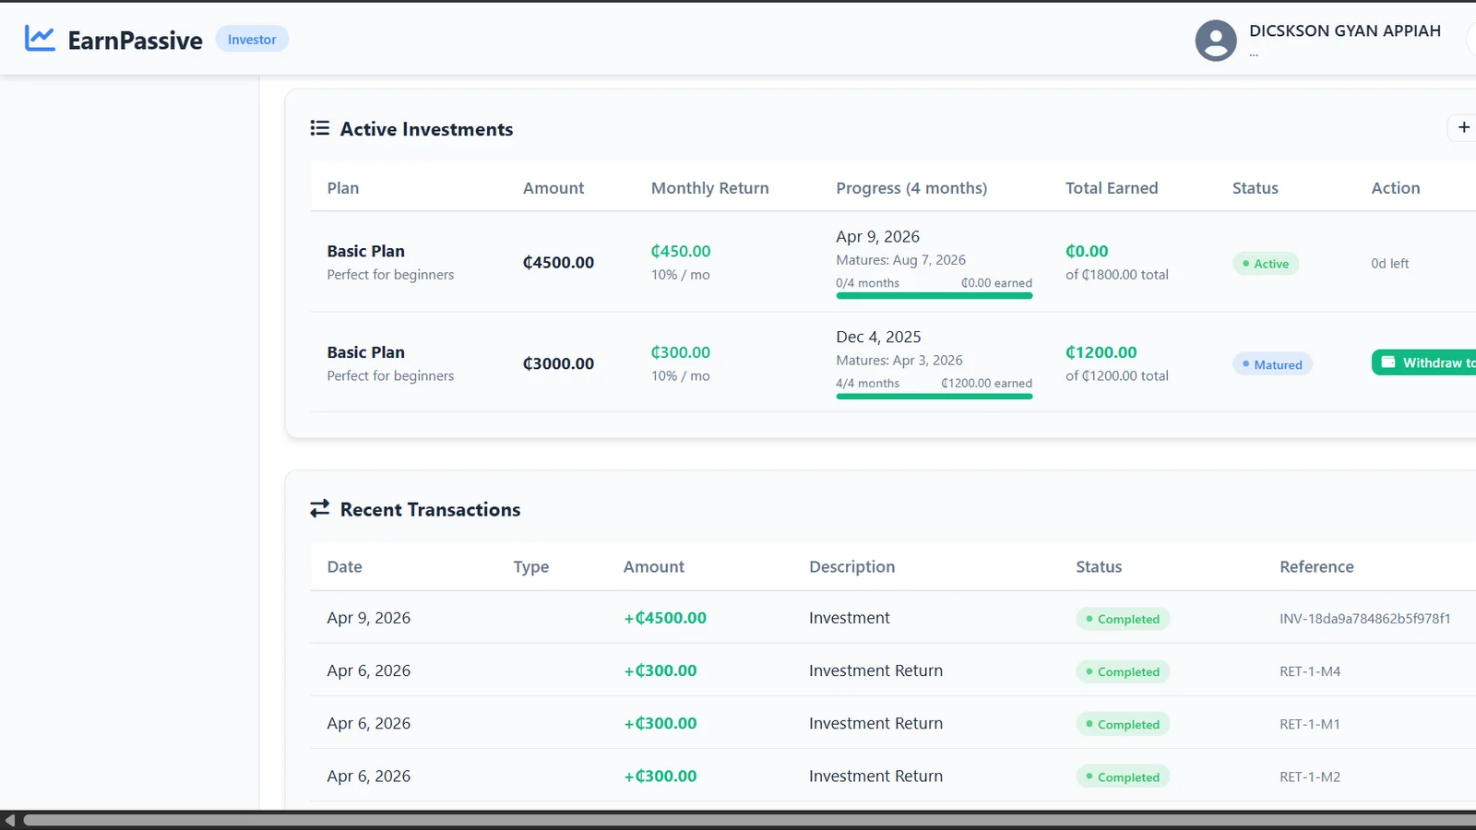
Task: Click the RET-1-M4 reference
Action: tap(1310, 671)
